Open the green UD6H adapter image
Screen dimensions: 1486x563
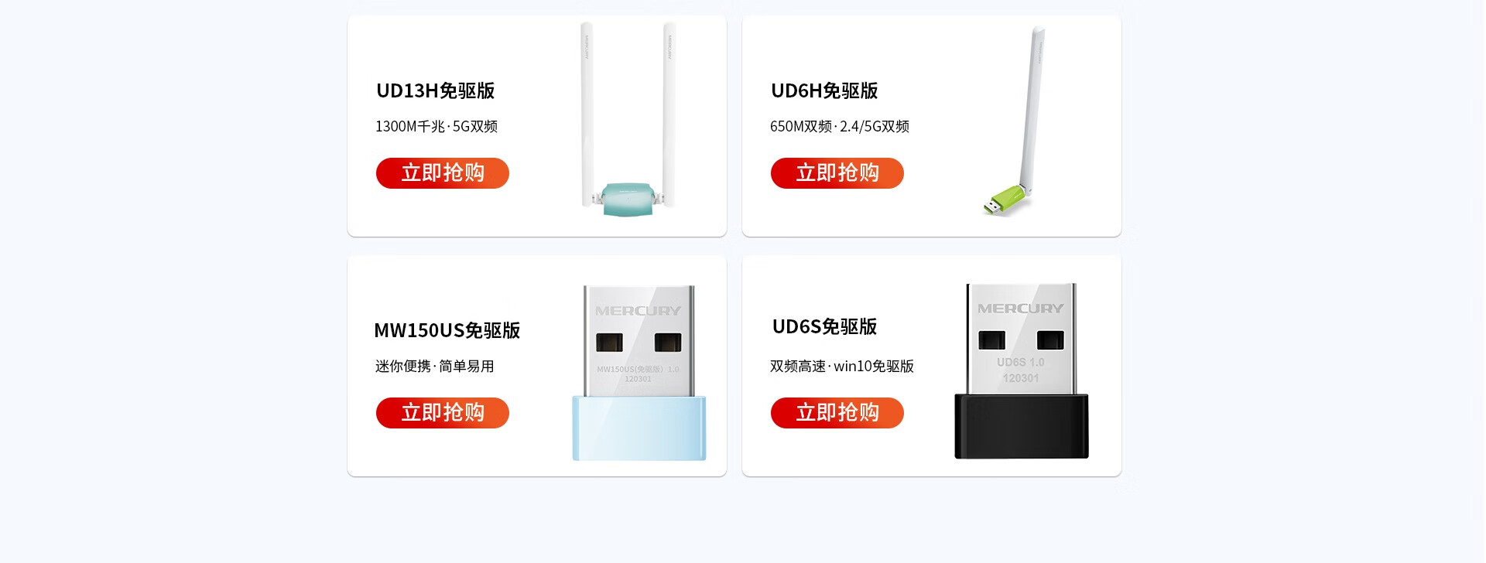1014,122
